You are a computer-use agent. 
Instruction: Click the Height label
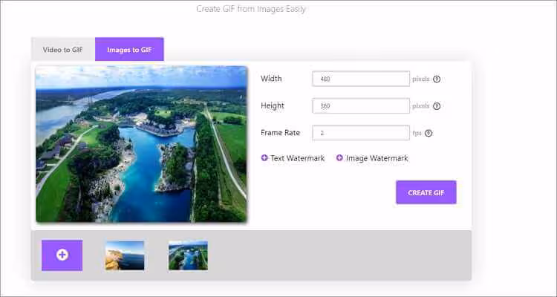click(273, 105)
